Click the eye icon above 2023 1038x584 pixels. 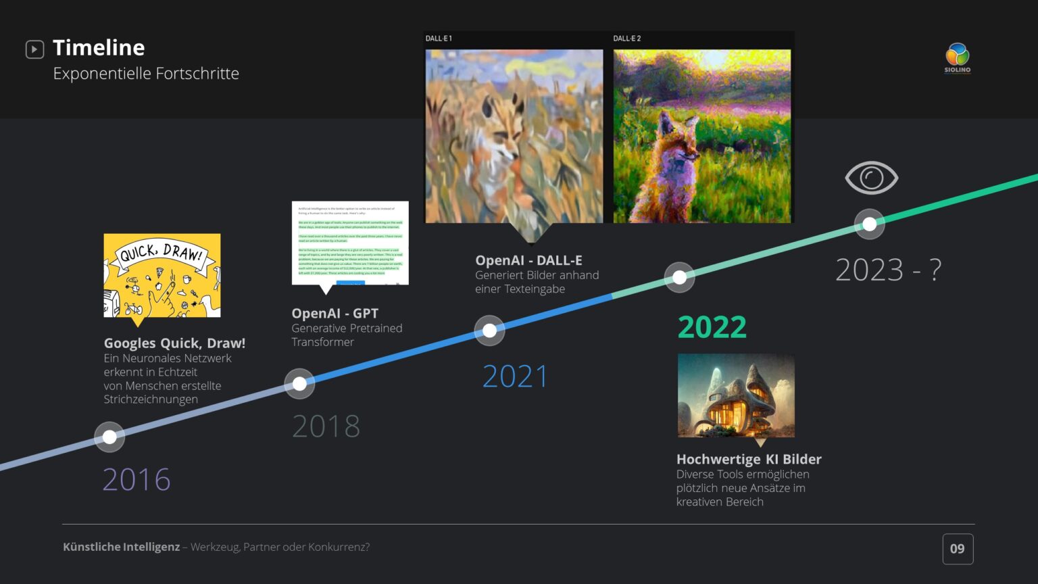[871, 178]
